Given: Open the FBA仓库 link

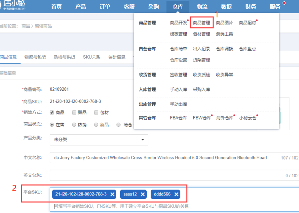Looking at the screenshot, I should [x=178, y=118].
